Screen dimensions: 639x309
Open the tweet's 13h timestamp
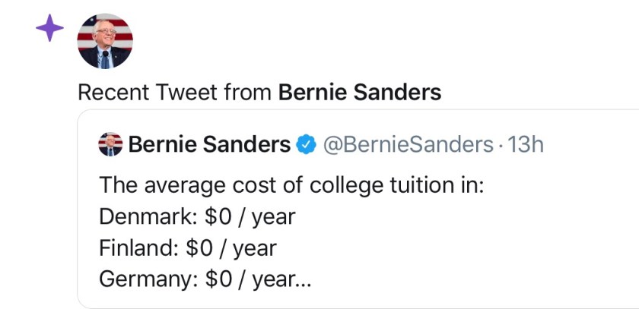click(525, 144)
